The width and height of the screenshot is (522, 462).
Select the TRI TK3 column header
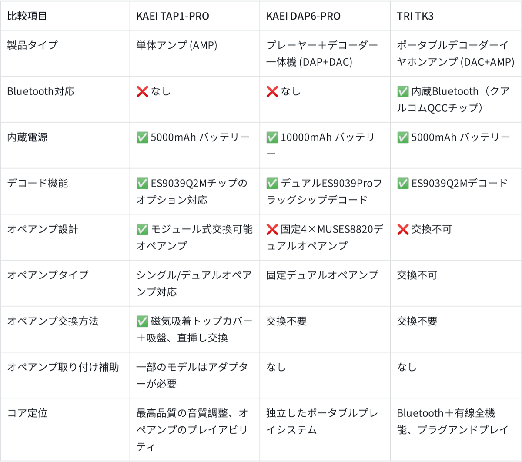pos(415,17)
